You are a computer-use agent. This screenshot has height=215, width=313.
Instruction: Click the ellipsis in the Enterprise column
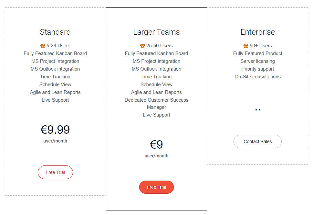257,109
